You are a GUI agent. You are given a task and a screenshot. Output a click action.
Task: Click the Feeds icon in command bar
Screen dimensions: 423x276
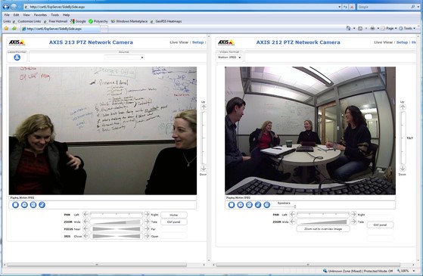pos(360,28)
